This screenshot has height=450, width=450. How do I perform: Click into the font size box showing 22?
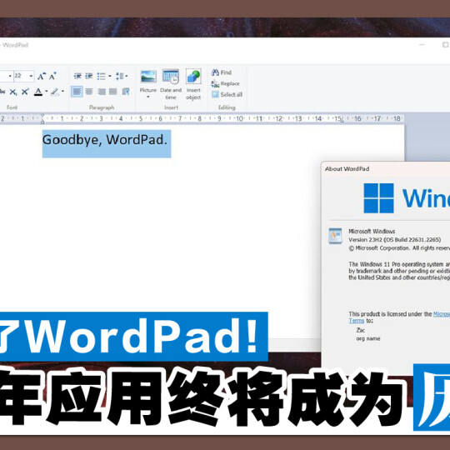pyautogui.click(x=21, y=76)
